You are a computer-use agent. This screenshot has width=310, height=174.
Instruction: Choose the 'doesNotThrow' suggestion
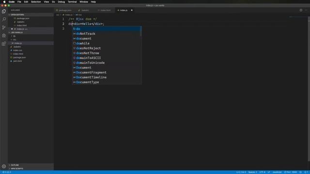[x=107, y=53]
